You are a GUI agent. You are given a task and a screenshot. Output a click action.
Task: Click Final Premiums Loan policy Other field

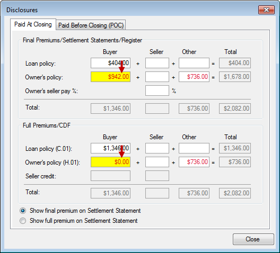194,63
